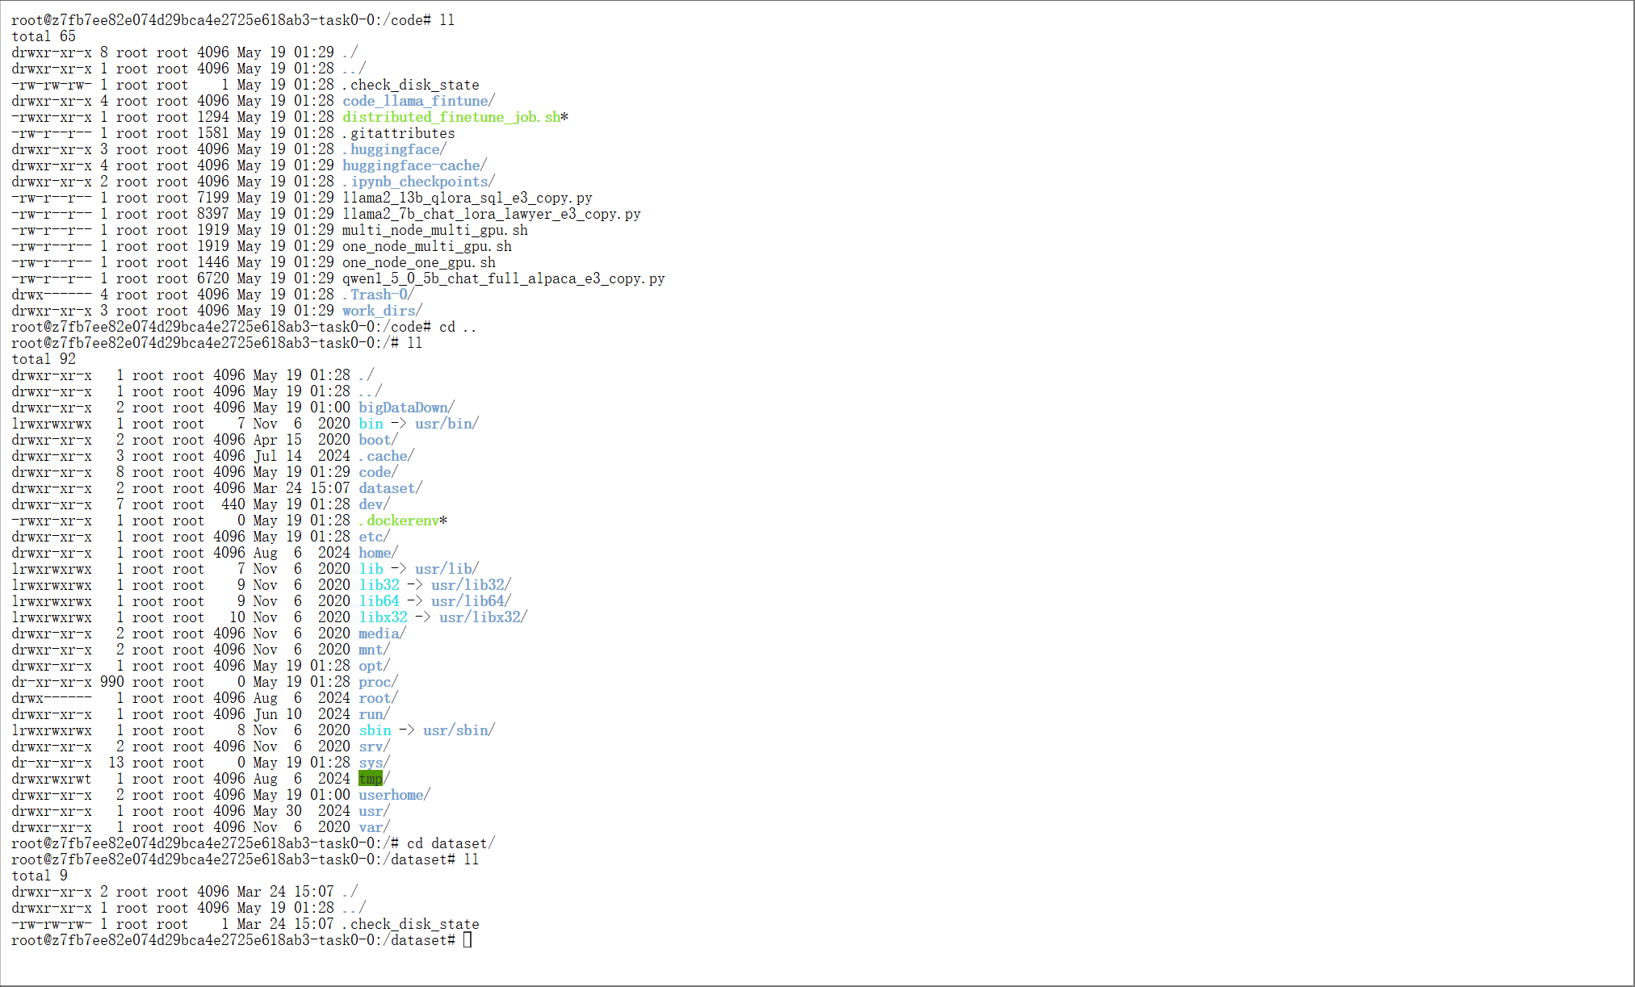Click the llama2_13b_qlora_sql_e3_copy.py filename
1635x987 pixels.
click(x=467, y=198)
